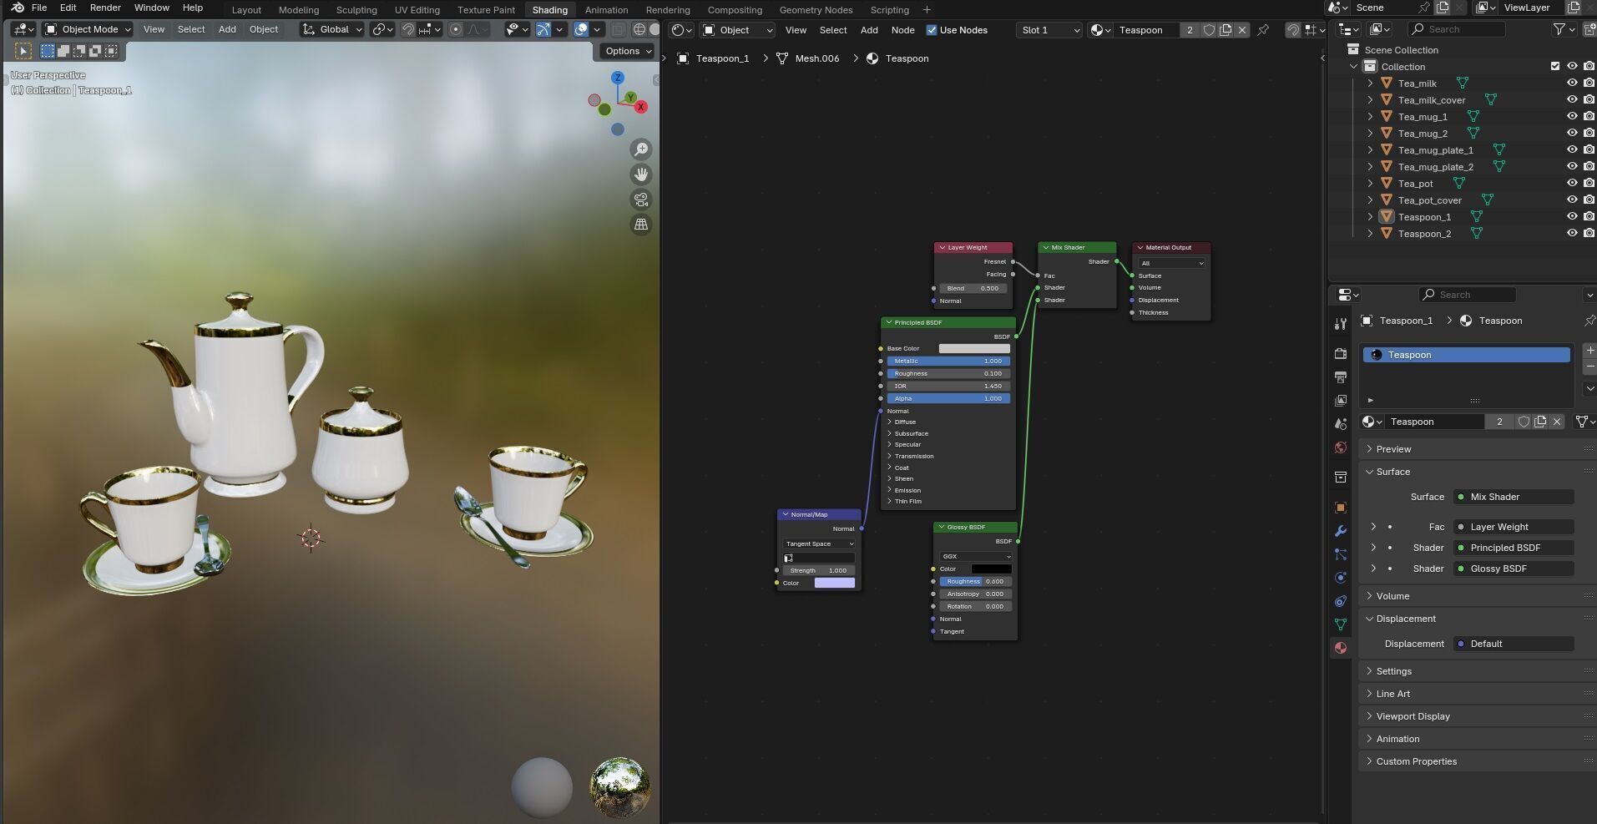The image size is (1597, 824).
Task: Select Teaspoon in the material slot list
Action: tap(1467, 355)
